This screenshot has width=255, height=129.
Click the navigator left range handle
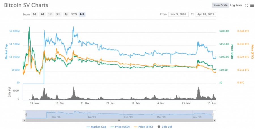[x=25, y=115]
